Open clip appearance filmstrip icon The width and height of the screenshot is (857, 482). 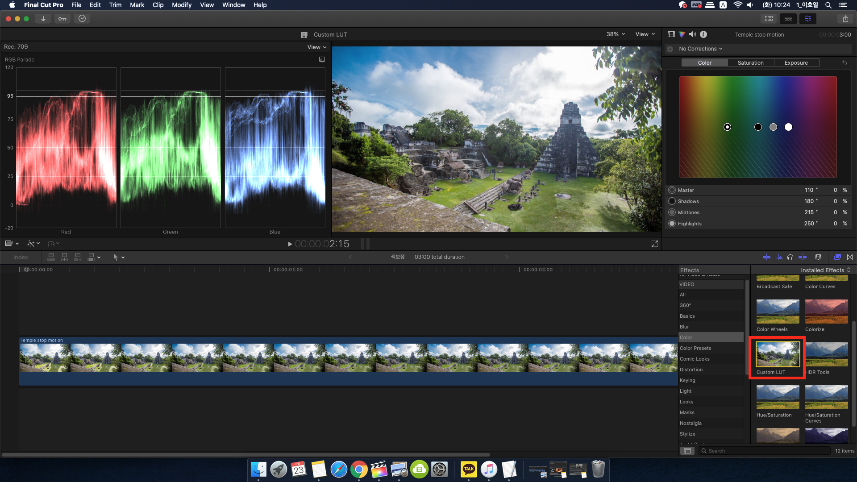(x=818, y=257)
